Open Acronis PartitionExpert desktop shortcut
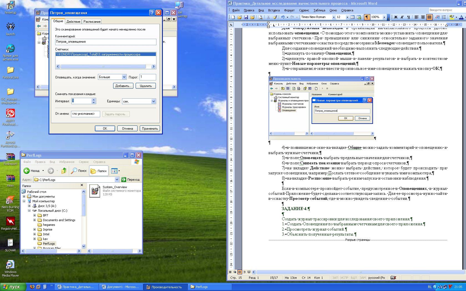 pos(10,135)
